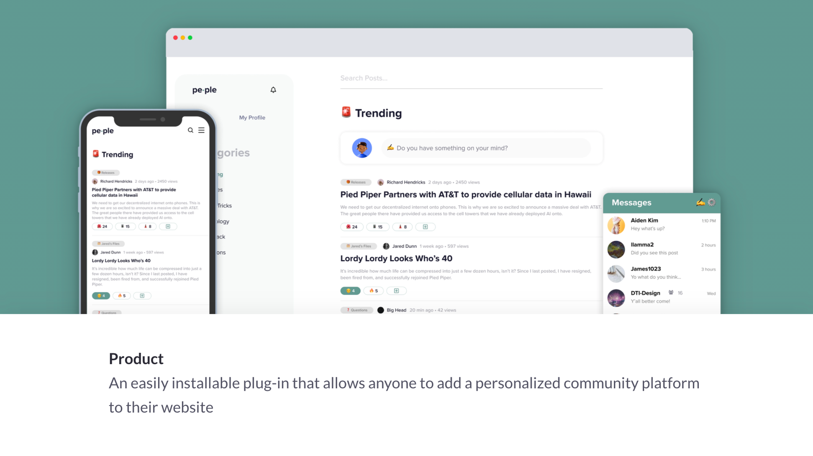Toggle the fire 5 reaction on Lordy post
This screenshot has height=456, width=813.
(374, 291)
